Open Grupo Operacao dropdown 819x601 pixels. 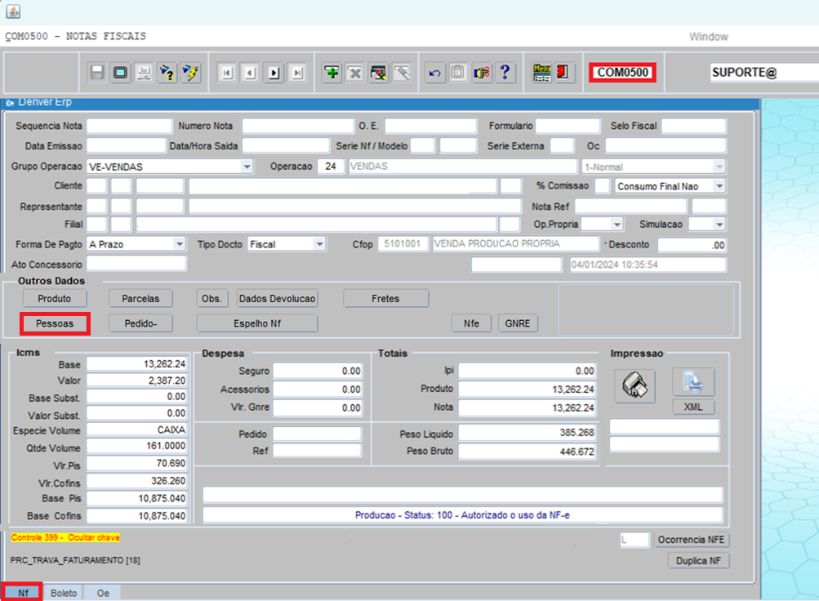(247, 167)
